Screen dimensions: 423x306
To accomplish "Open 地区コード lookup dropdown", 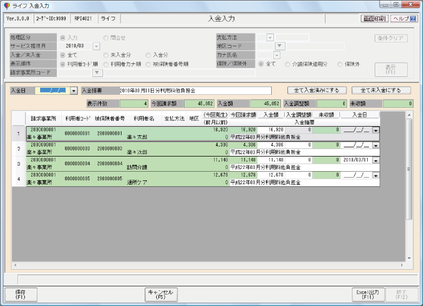I will click(x=280, y=46).
